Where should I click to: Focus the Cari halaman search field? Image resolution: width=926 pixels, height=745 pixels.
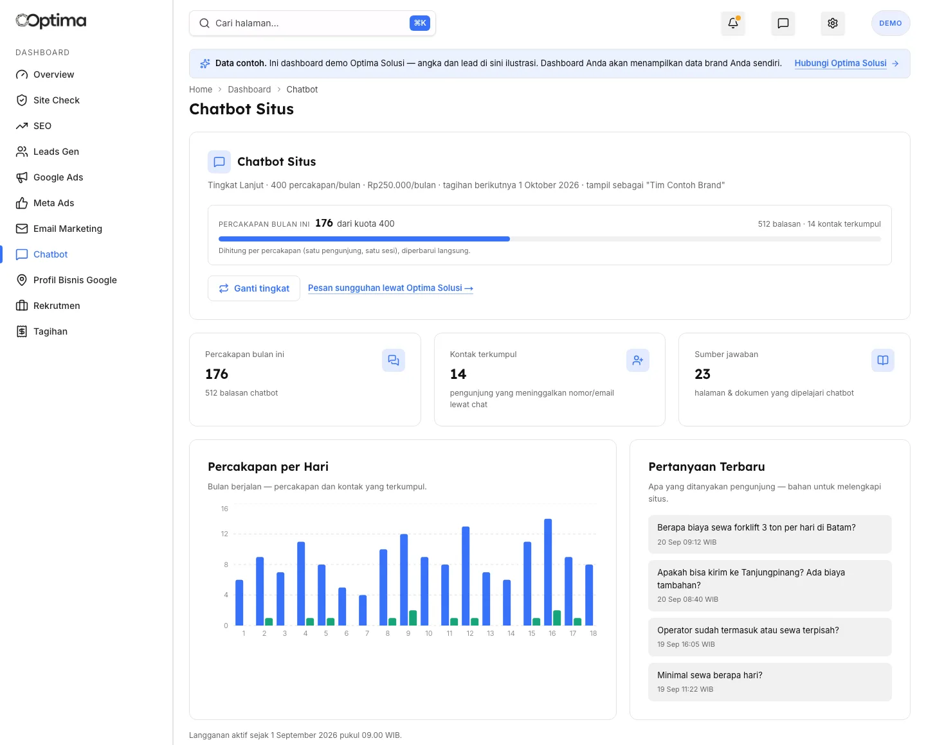313,23
